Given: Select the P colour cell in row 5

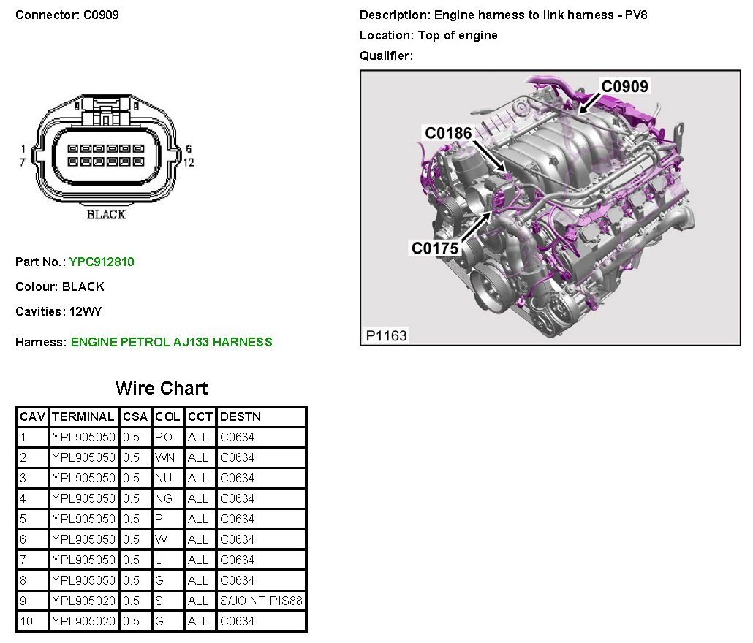Looking at the screenshot, I should coord(167,520).
